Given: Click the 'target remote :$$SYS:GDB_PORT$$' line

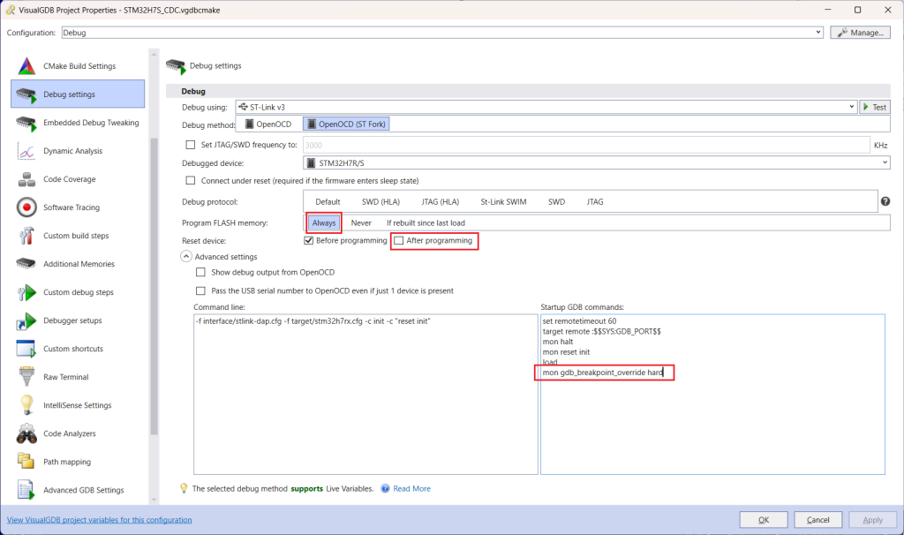Looking at the screenshot, I should (601, 331).
